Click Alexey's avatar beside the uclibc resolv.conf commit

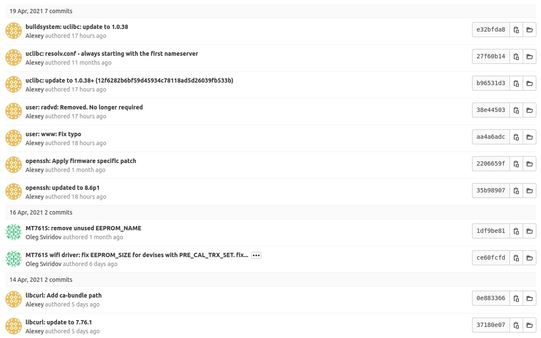pyautogui.click(x=14, y=57)
